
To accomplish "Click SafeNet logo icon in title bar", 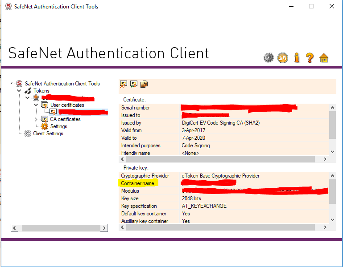I will click(8, 6).
